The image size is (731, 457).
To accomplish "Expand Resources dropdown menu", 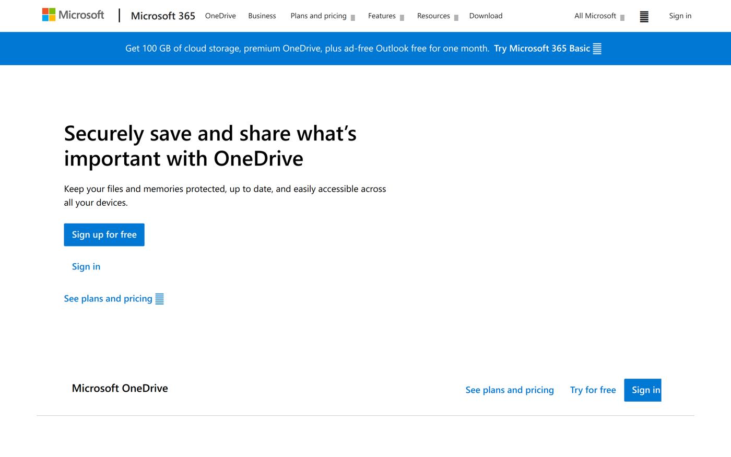I will [438, 16].
